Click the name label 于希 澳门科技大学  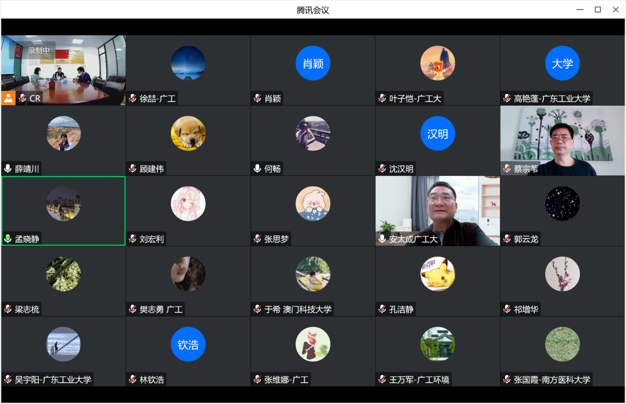(298, 310)
